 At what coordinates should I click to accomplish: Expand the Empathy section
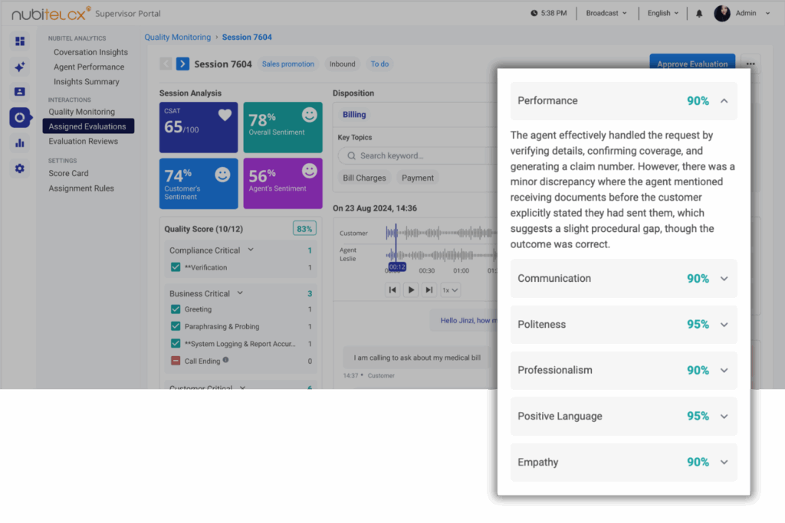pyautogui.click(x=724, y=463)
